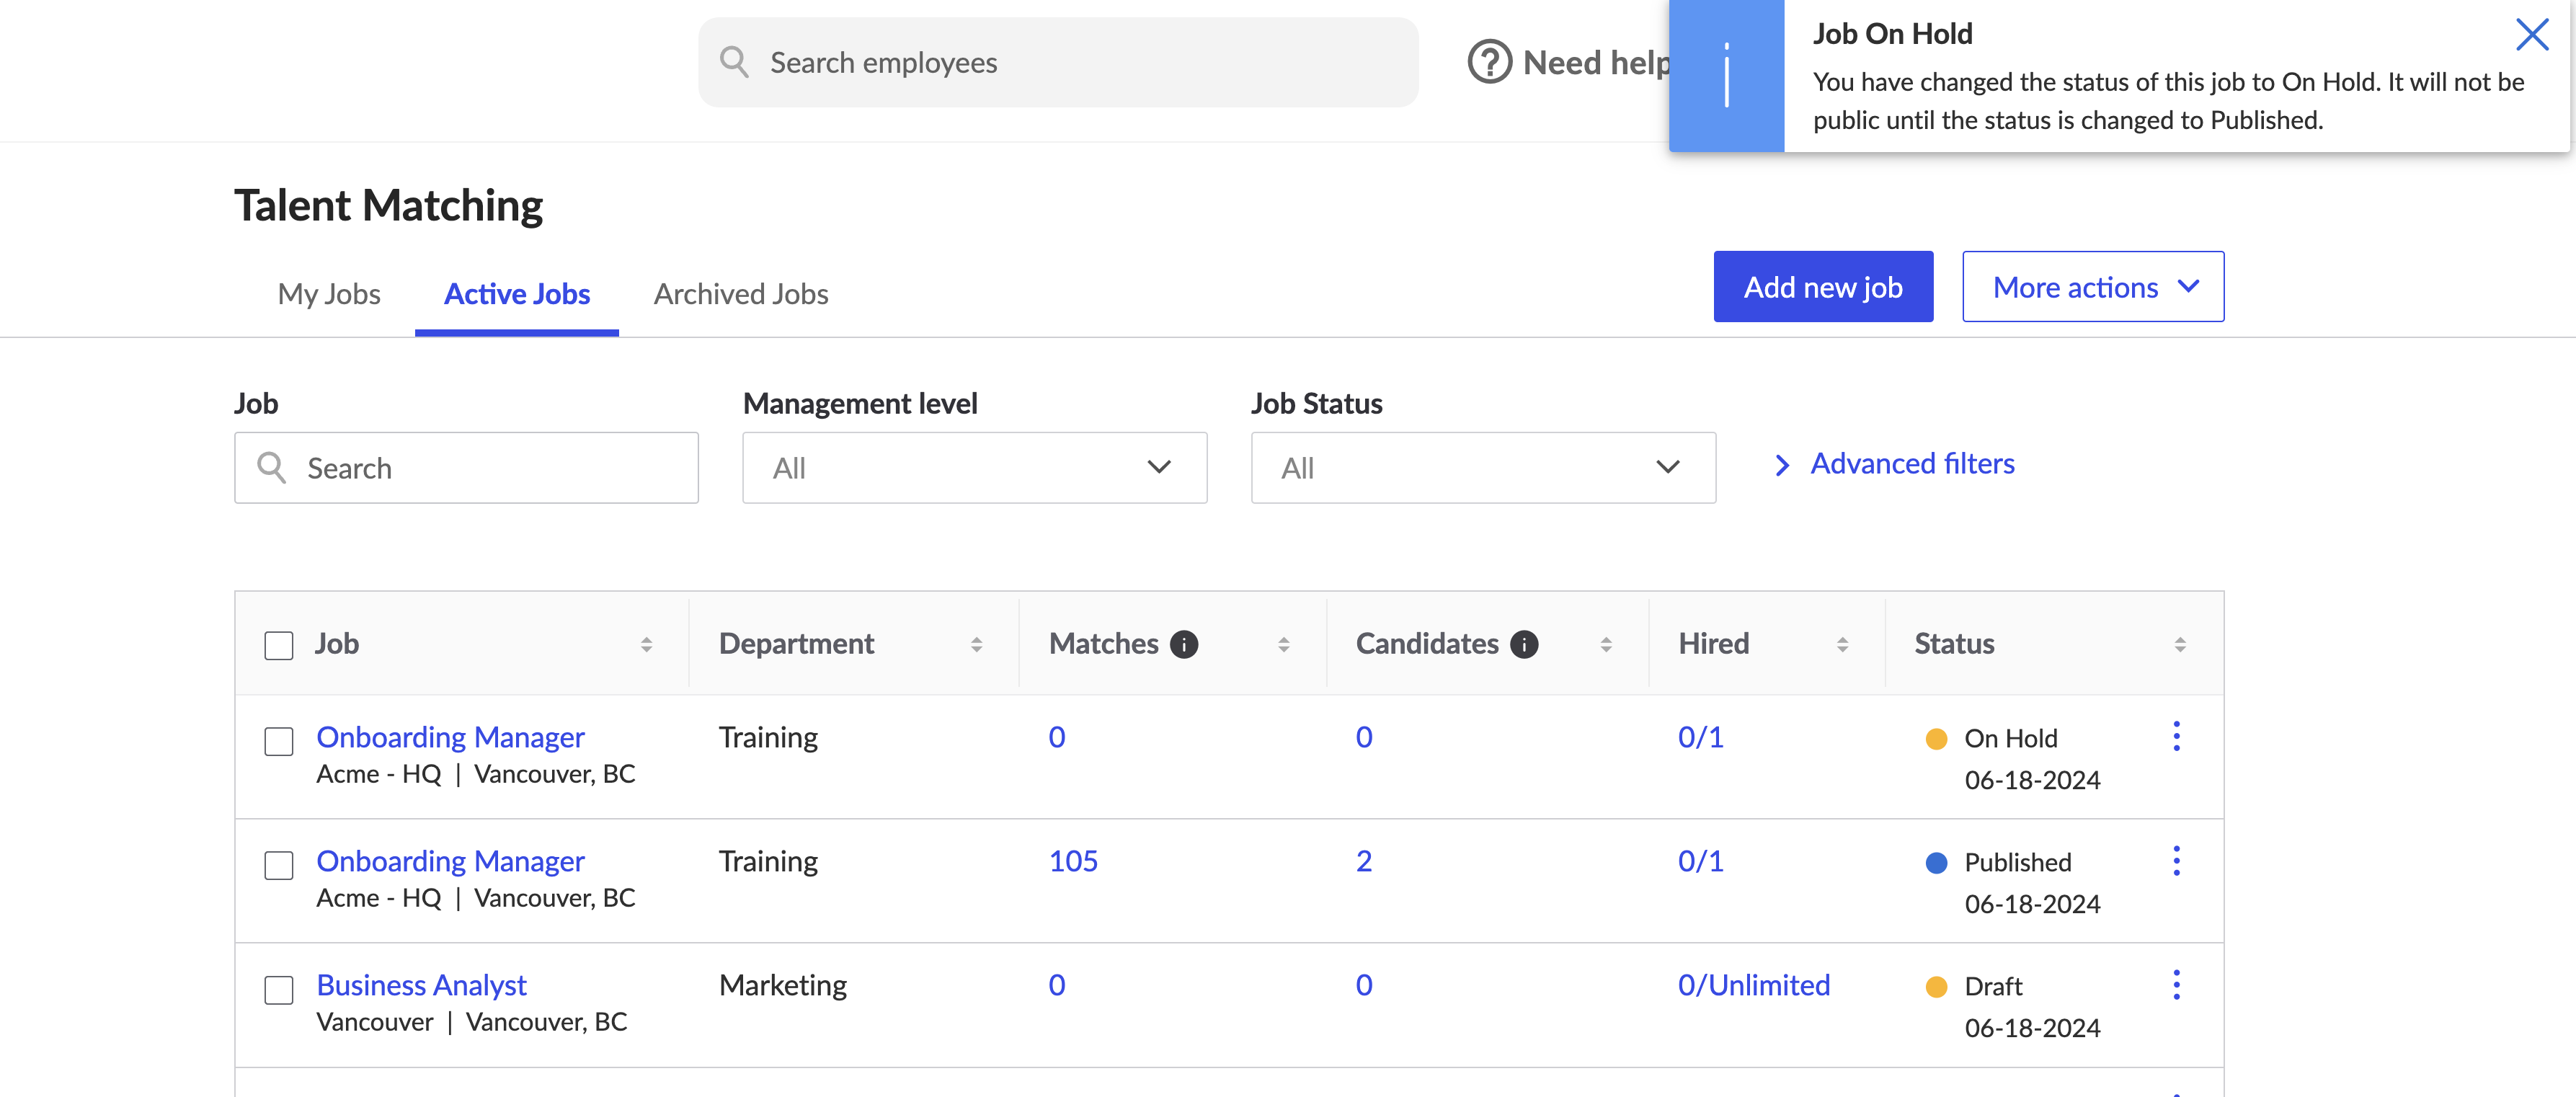Click 0 candidates for On Hold job
The width and height of the screenshot is (2576, 1097).
(1364, 737)
